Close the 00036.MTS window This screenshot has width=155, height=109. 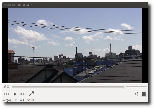point(6,5)
